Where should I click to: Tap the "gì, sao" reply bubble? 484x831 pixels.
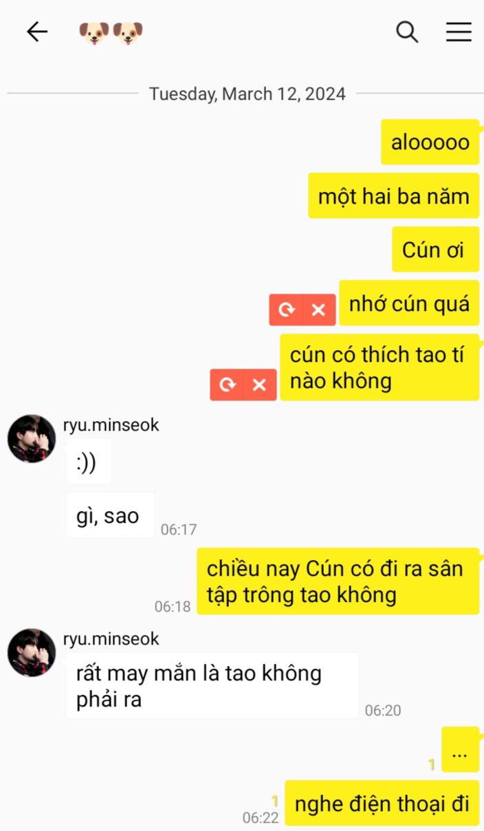[x=111, y=515]
